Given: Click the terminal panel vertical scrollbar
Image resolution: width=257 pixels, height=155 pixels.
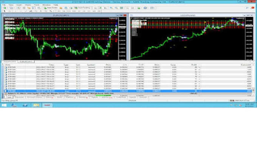Looking at the screenshot, I should click(x=253, y=79).
